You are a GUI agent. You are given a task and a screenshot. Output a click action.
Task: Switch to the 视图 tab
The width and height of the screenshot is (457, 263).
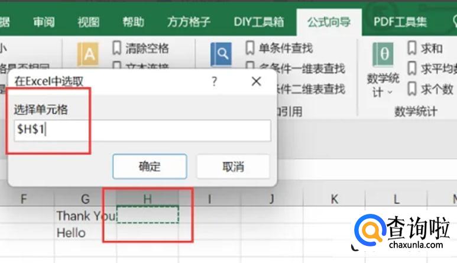click(x=89, y=22)
